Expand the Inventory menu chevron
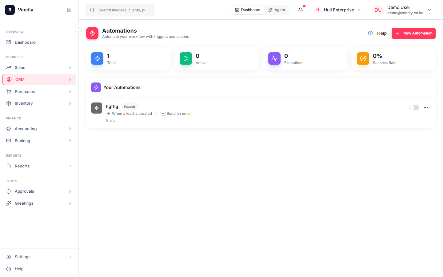The image size is (443, 277). pos(70,103)
